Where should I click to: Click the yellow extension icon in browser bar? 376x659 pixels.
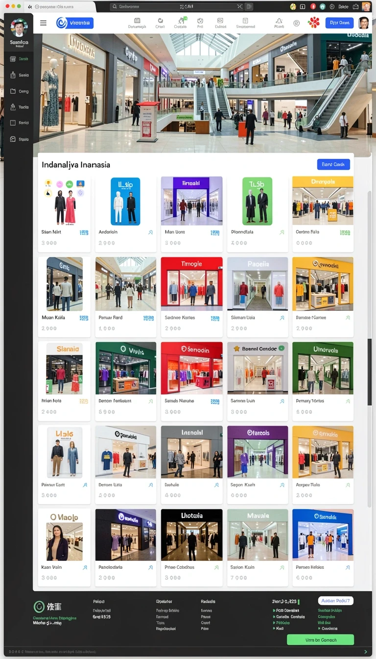[293, 7]
